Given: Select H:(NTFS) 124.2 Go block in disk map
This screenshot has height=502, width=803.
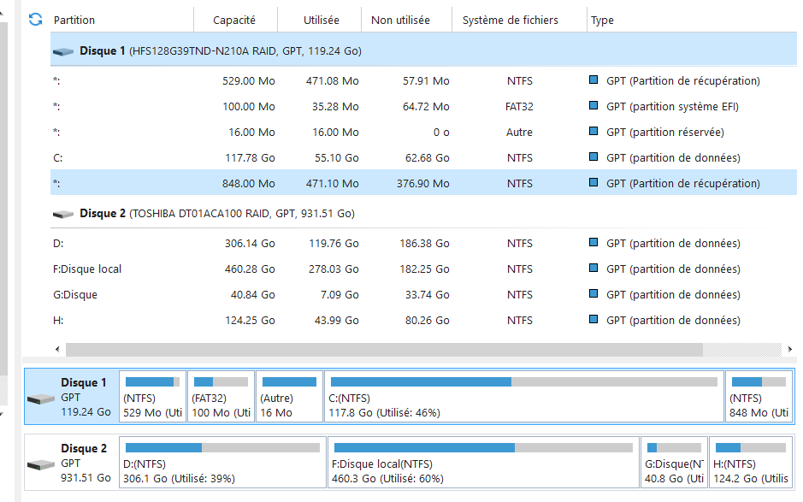Looking at the screenshot, I should point(751,463).
